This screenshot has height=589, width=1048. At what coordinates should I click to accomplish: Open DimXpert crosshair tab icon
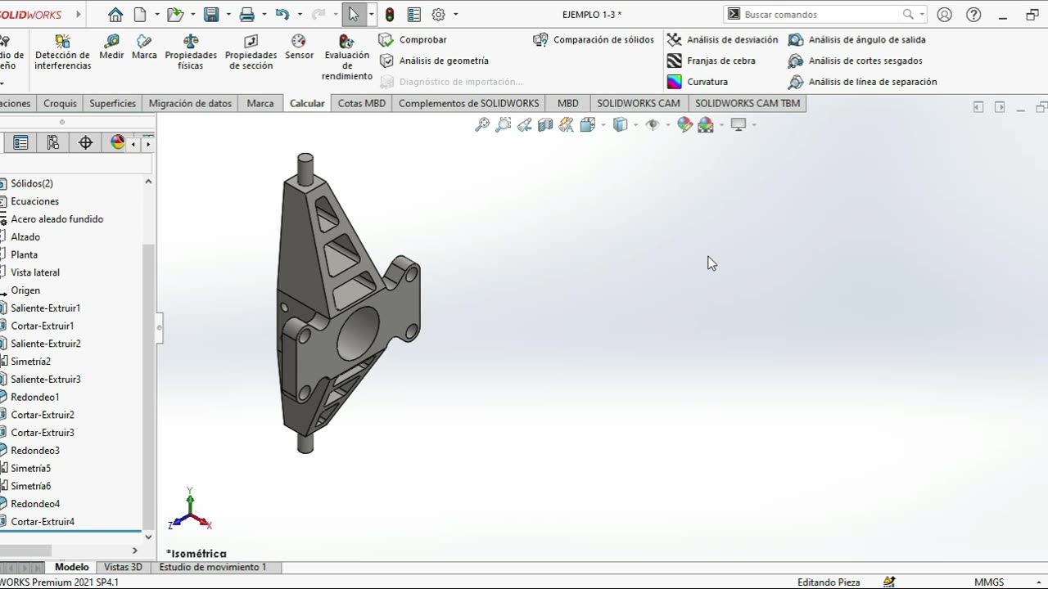click(x=85, y=142)
